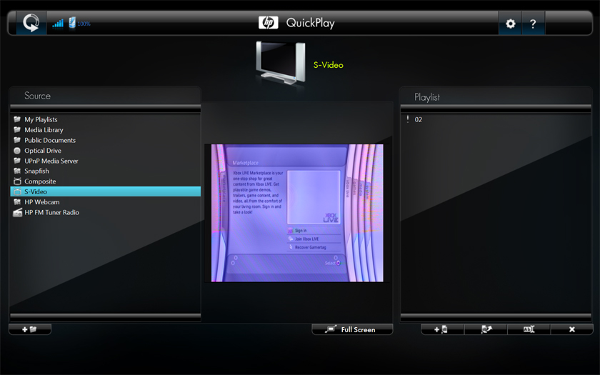Click the warning exclamation icon beside 02

click(408, 119)
